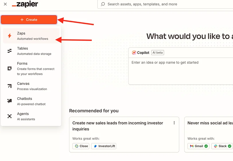Screen dimensions: 233x161
Task: Click the Copilot logo icon
Action: (134, 53)
